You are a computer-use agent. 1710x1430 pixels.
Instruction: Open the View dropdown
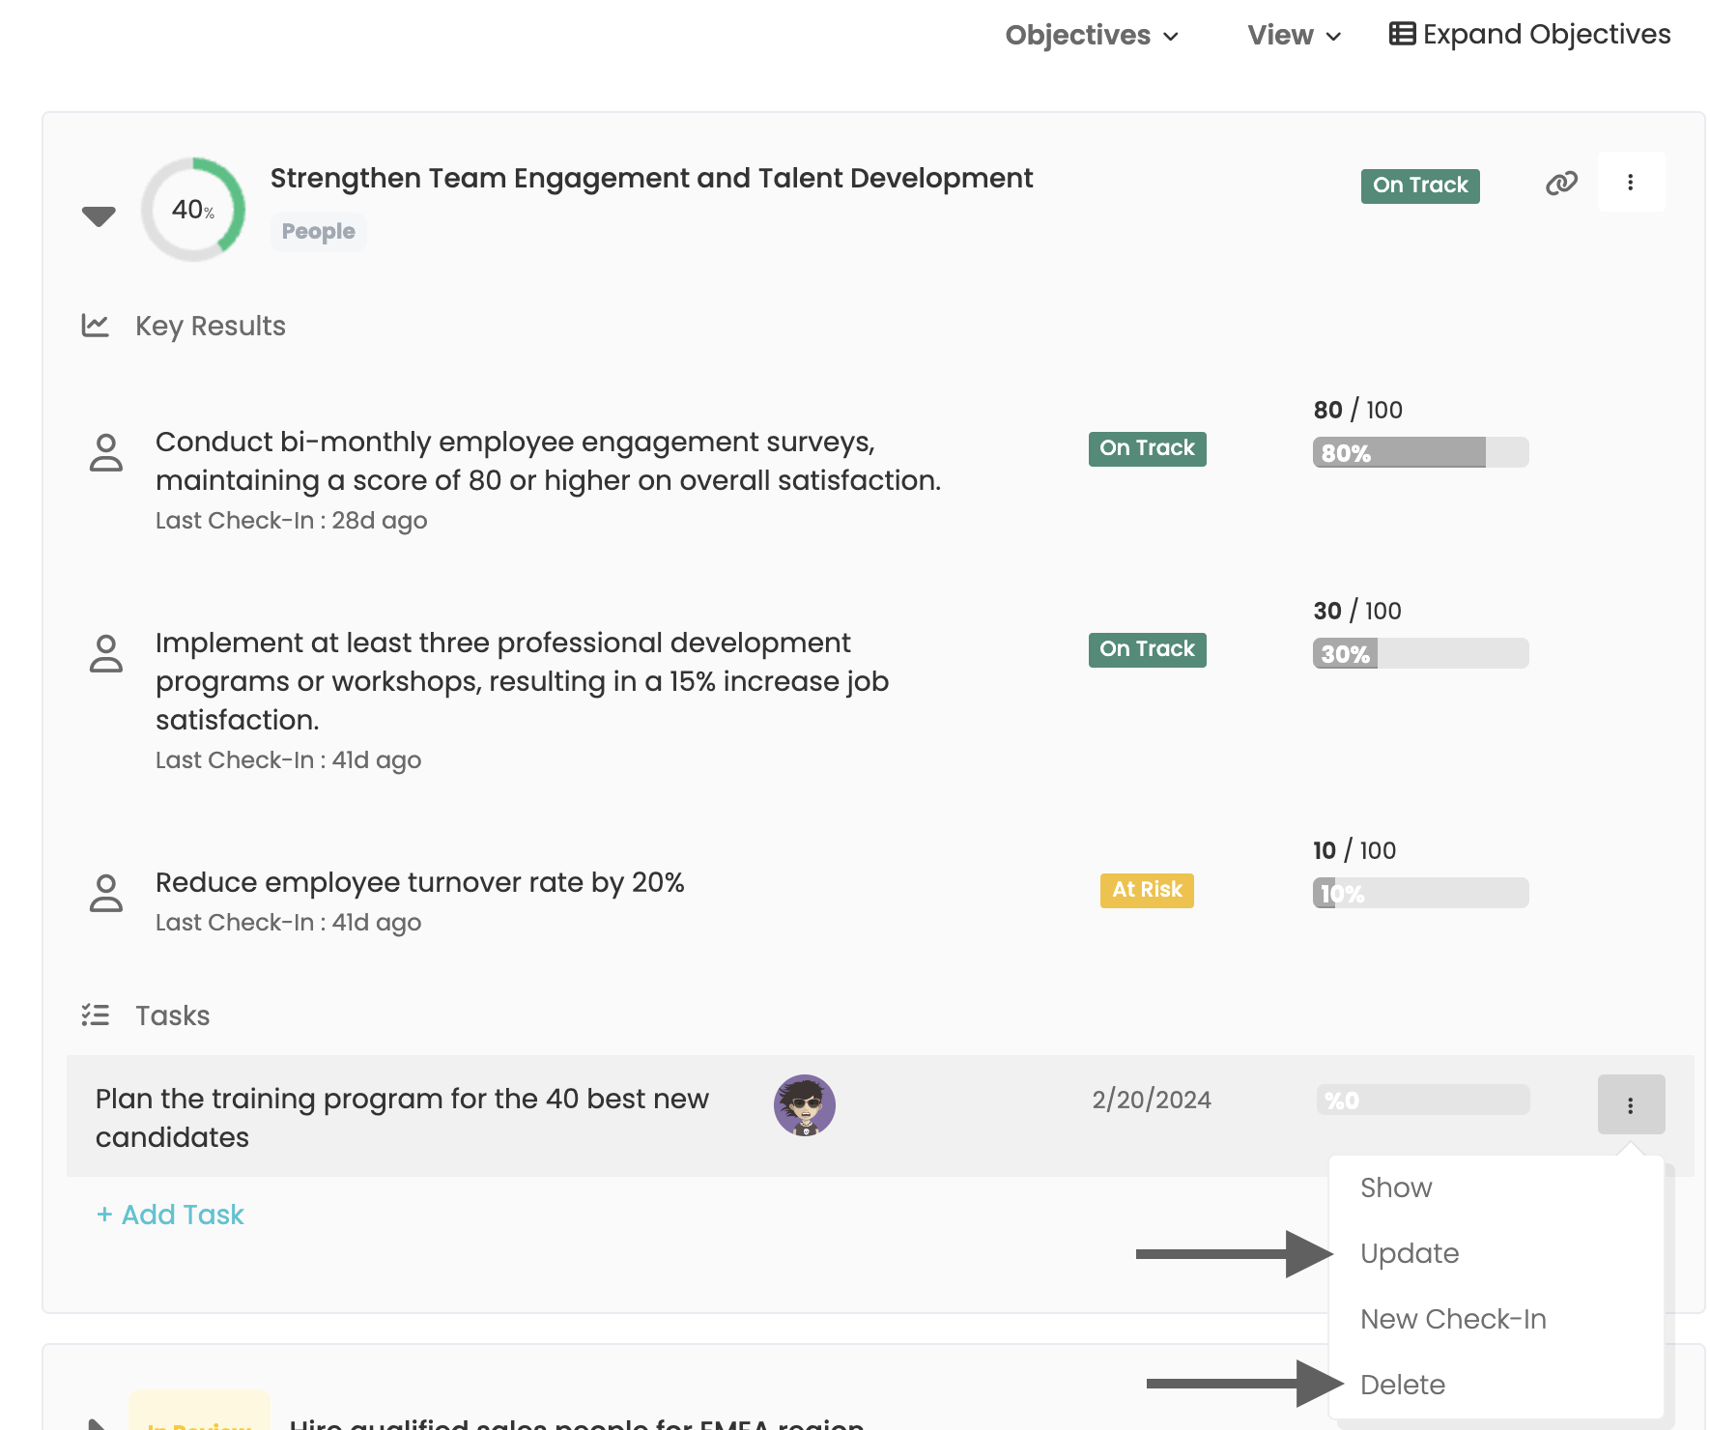coord(1294,36)
